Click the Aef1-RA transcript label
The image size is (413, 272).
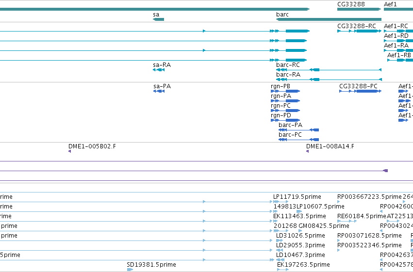pyautogui.click(x=396, y=46)
